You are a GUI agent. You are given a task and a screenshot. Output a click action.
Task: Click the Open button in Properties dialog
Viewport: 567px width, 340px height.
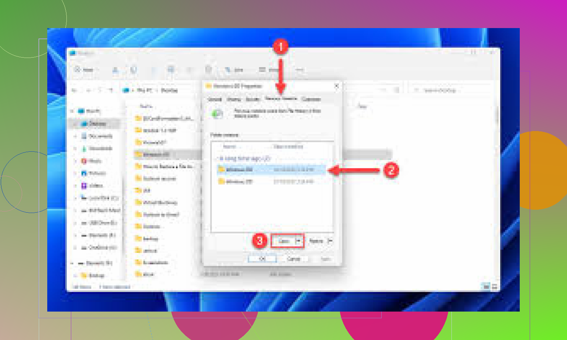point(283,241)
